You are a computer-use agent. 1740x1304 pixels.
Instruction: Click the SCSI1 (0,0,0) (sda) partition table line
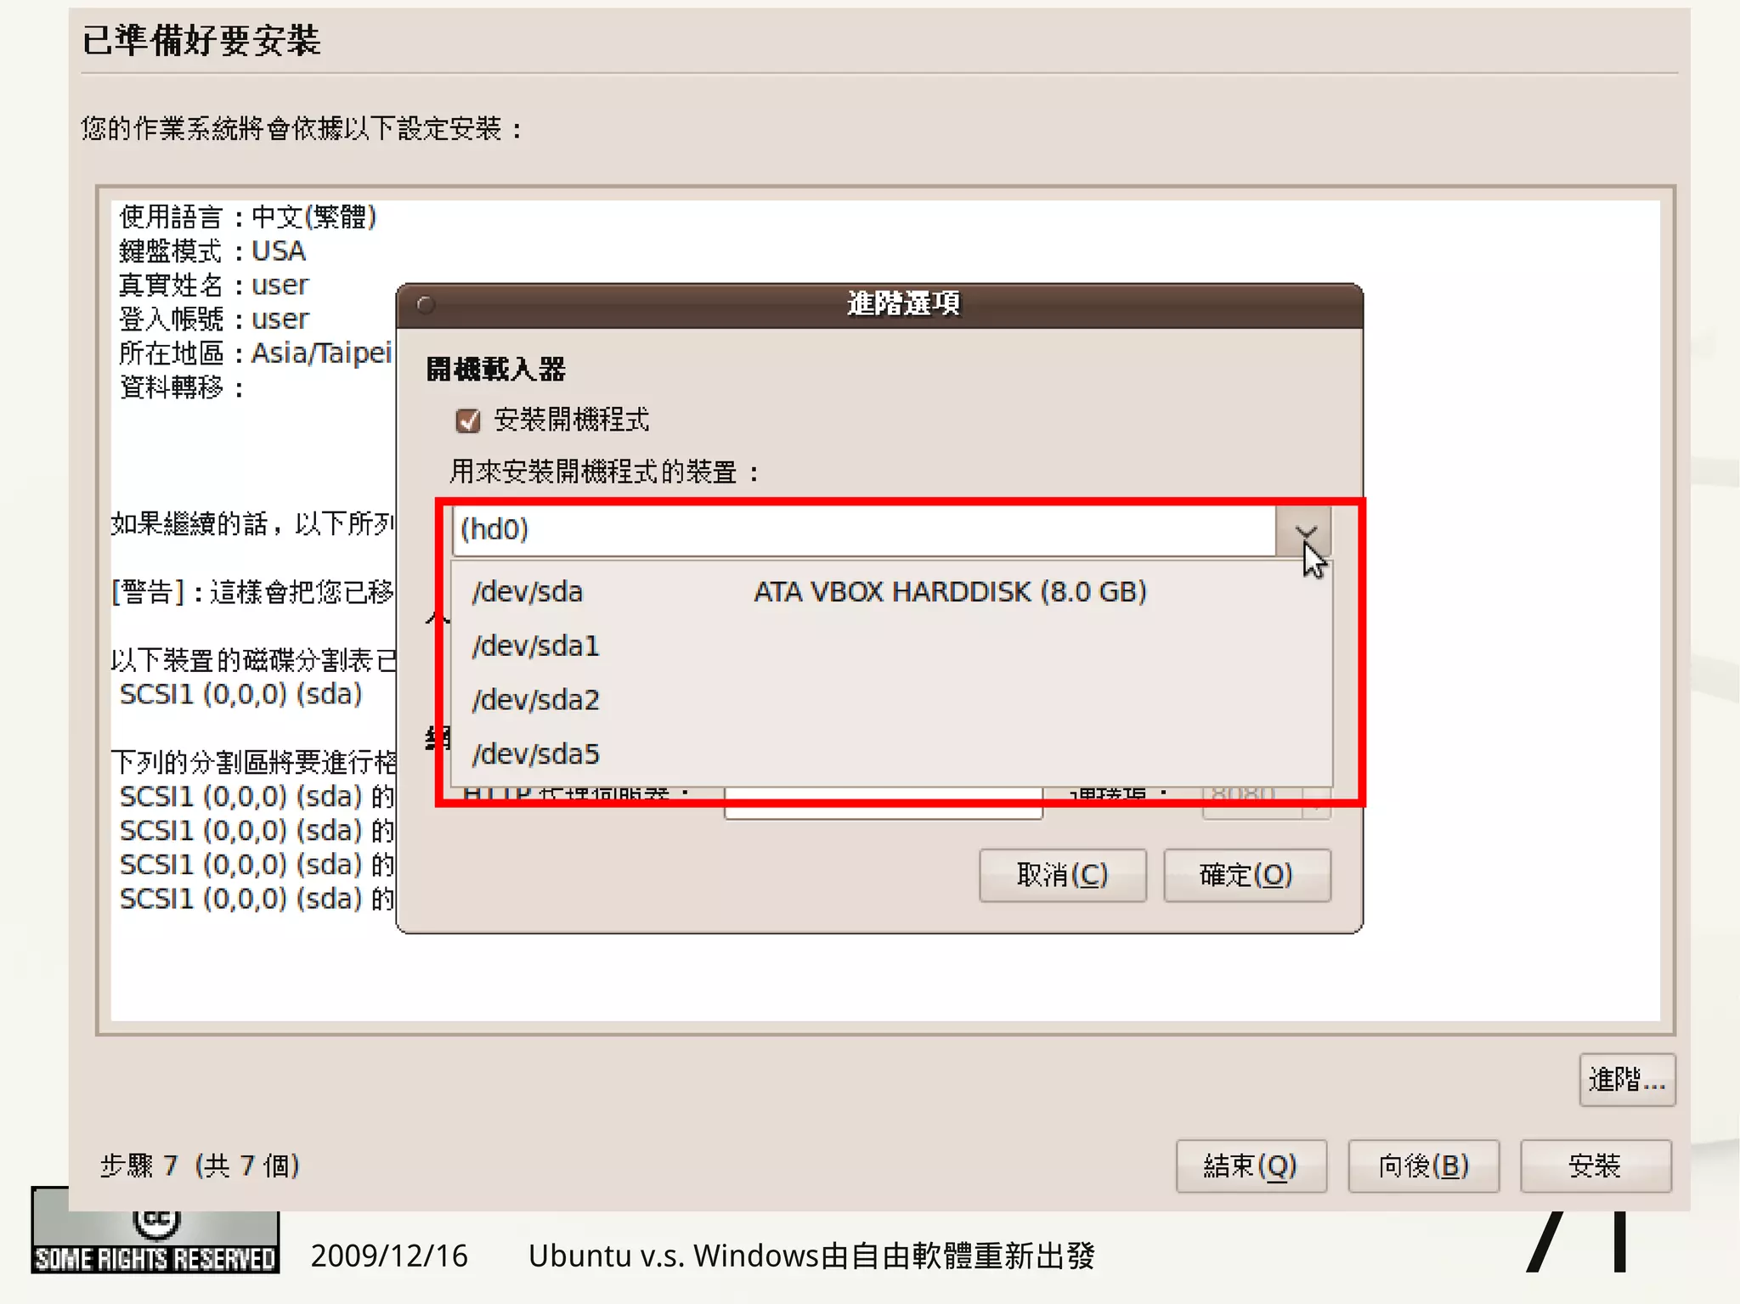coord(241,695)
